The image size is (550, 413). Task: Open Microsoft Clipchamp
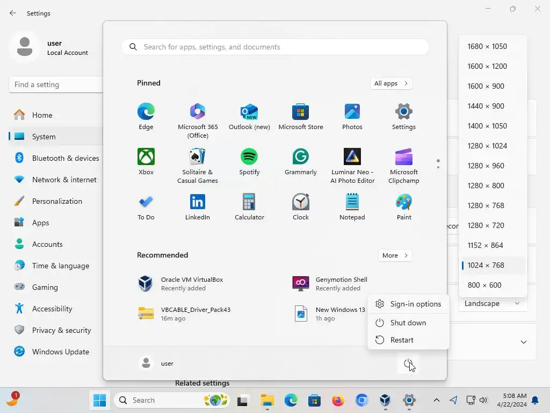(x=404, y=166)
